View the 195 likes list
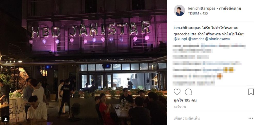Screen dimensions: 255x125 pos(185,100)
